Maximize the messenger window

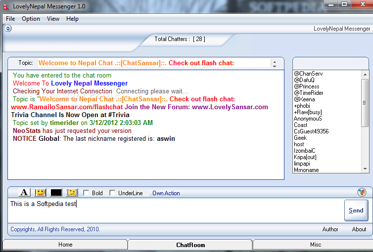click(344, 4)
